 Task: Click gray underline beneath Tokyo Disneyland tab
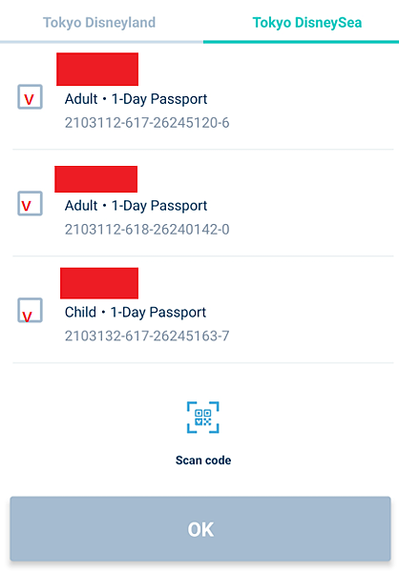tap(101, 42)
